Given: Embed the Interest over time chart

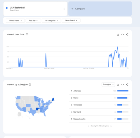Looking at the screenshot, I should click(123, 35).
